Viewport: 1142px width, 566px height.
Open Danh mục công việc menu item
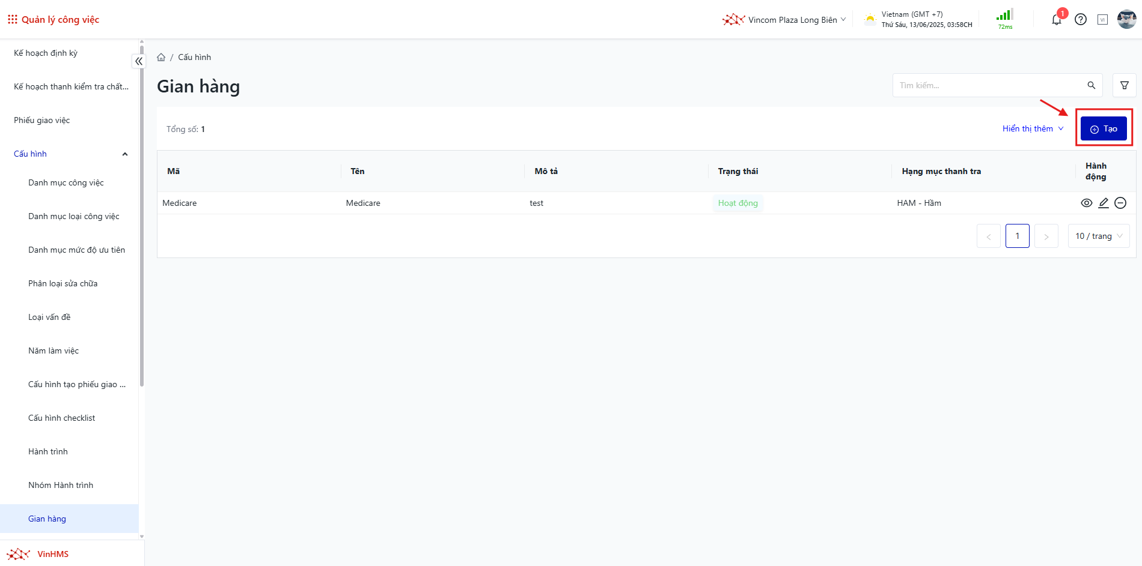pyautogui.click(x=66, y=183)
